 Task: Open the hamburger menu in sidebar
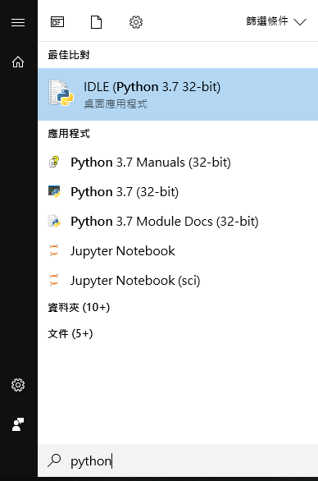(x=18, y=22)
